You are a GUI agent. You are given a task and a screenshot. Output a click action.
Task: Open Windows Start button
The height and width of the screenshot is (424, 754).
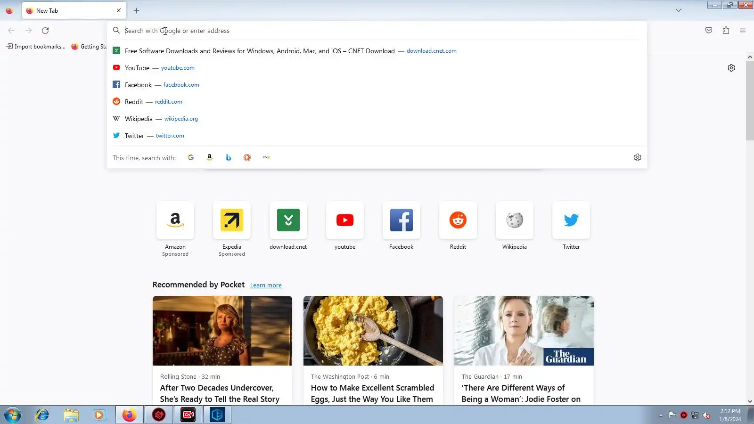coord(13,415)
